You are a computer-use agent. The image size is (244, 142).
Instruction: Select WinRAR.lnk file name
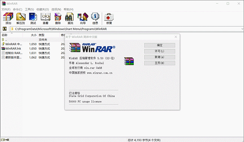[x=13, y=48]
